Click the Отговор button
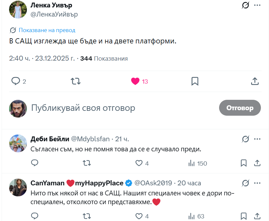 click(240, 108)
